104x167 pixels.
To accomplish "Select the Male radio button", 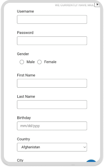I will pos(22,62).
